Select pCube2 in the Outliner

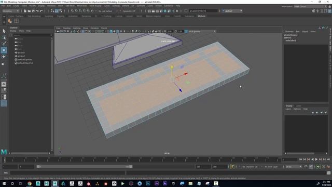coord(21,56)
